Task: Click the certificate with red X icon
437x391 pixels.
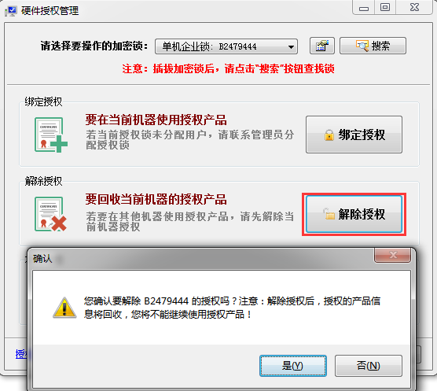Action: click(51, 214)
